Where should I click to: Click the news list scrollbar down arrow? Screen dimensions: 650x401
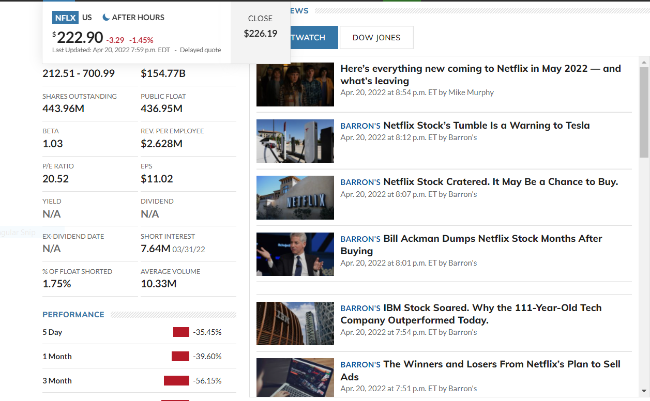click(x=644, y=391)
